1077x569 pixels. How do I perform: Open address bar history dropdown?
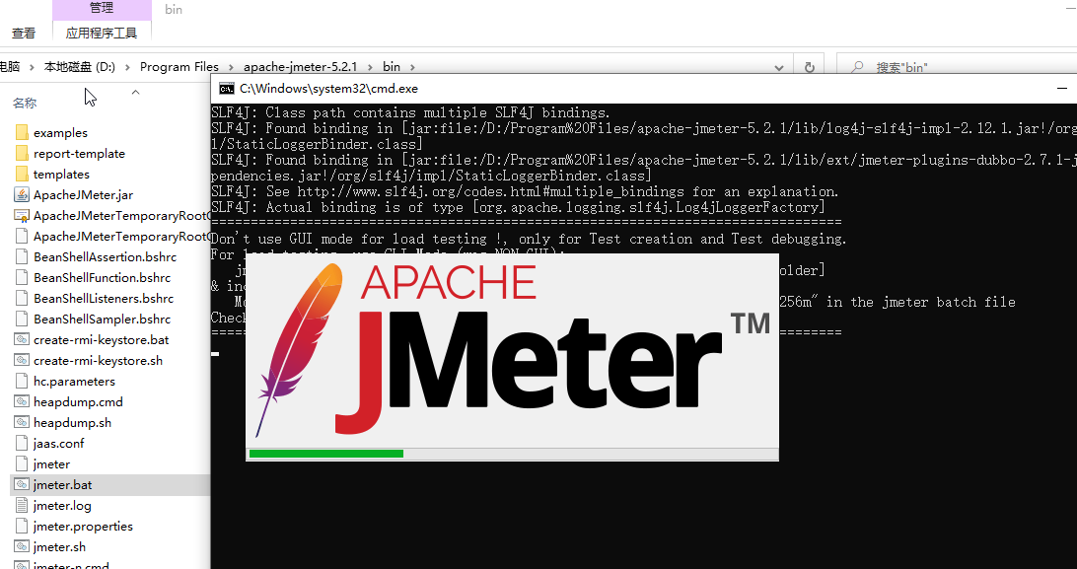pos(778,67)
